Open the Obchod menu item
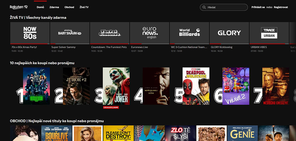 click(69, 7)
